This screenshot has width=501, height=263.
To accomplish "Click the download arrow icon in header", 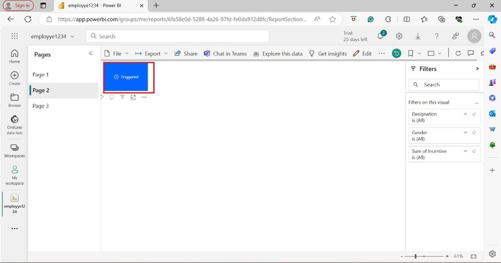I will (x=417, y=36).
